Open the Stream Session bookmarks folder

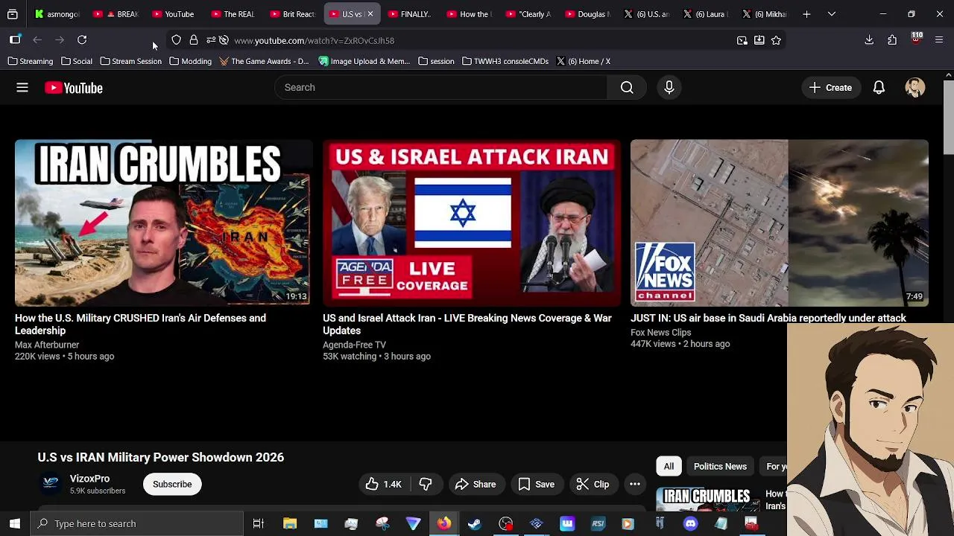tap(130, 61)
